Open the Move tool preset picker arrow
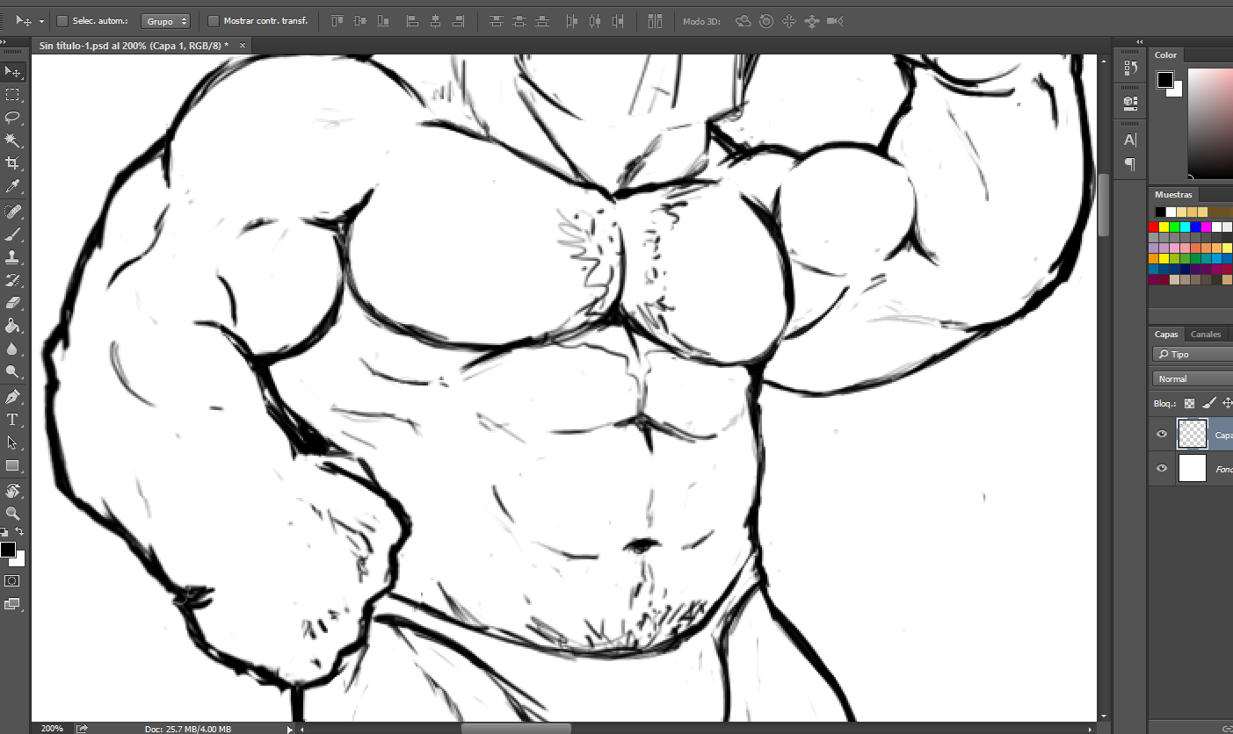This screenshot has width=1233, height=734. pyautogui.click(x=41, y=21)
